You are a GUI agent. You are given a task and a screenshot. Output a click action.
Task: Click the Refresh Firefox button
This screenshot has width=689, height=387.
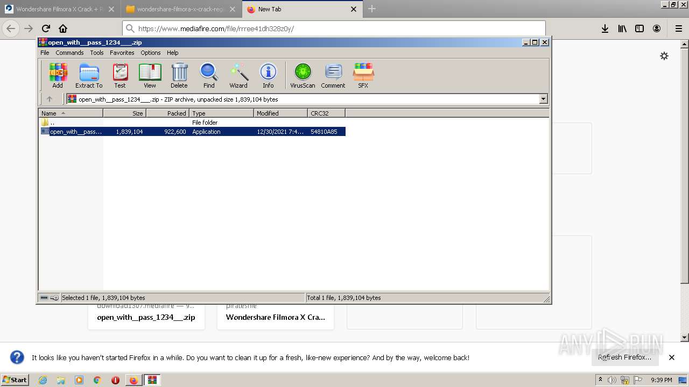click(x=624, y=357)
